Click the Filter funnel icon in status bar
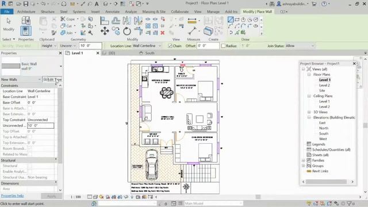The image size is (368, 207). 350,204
